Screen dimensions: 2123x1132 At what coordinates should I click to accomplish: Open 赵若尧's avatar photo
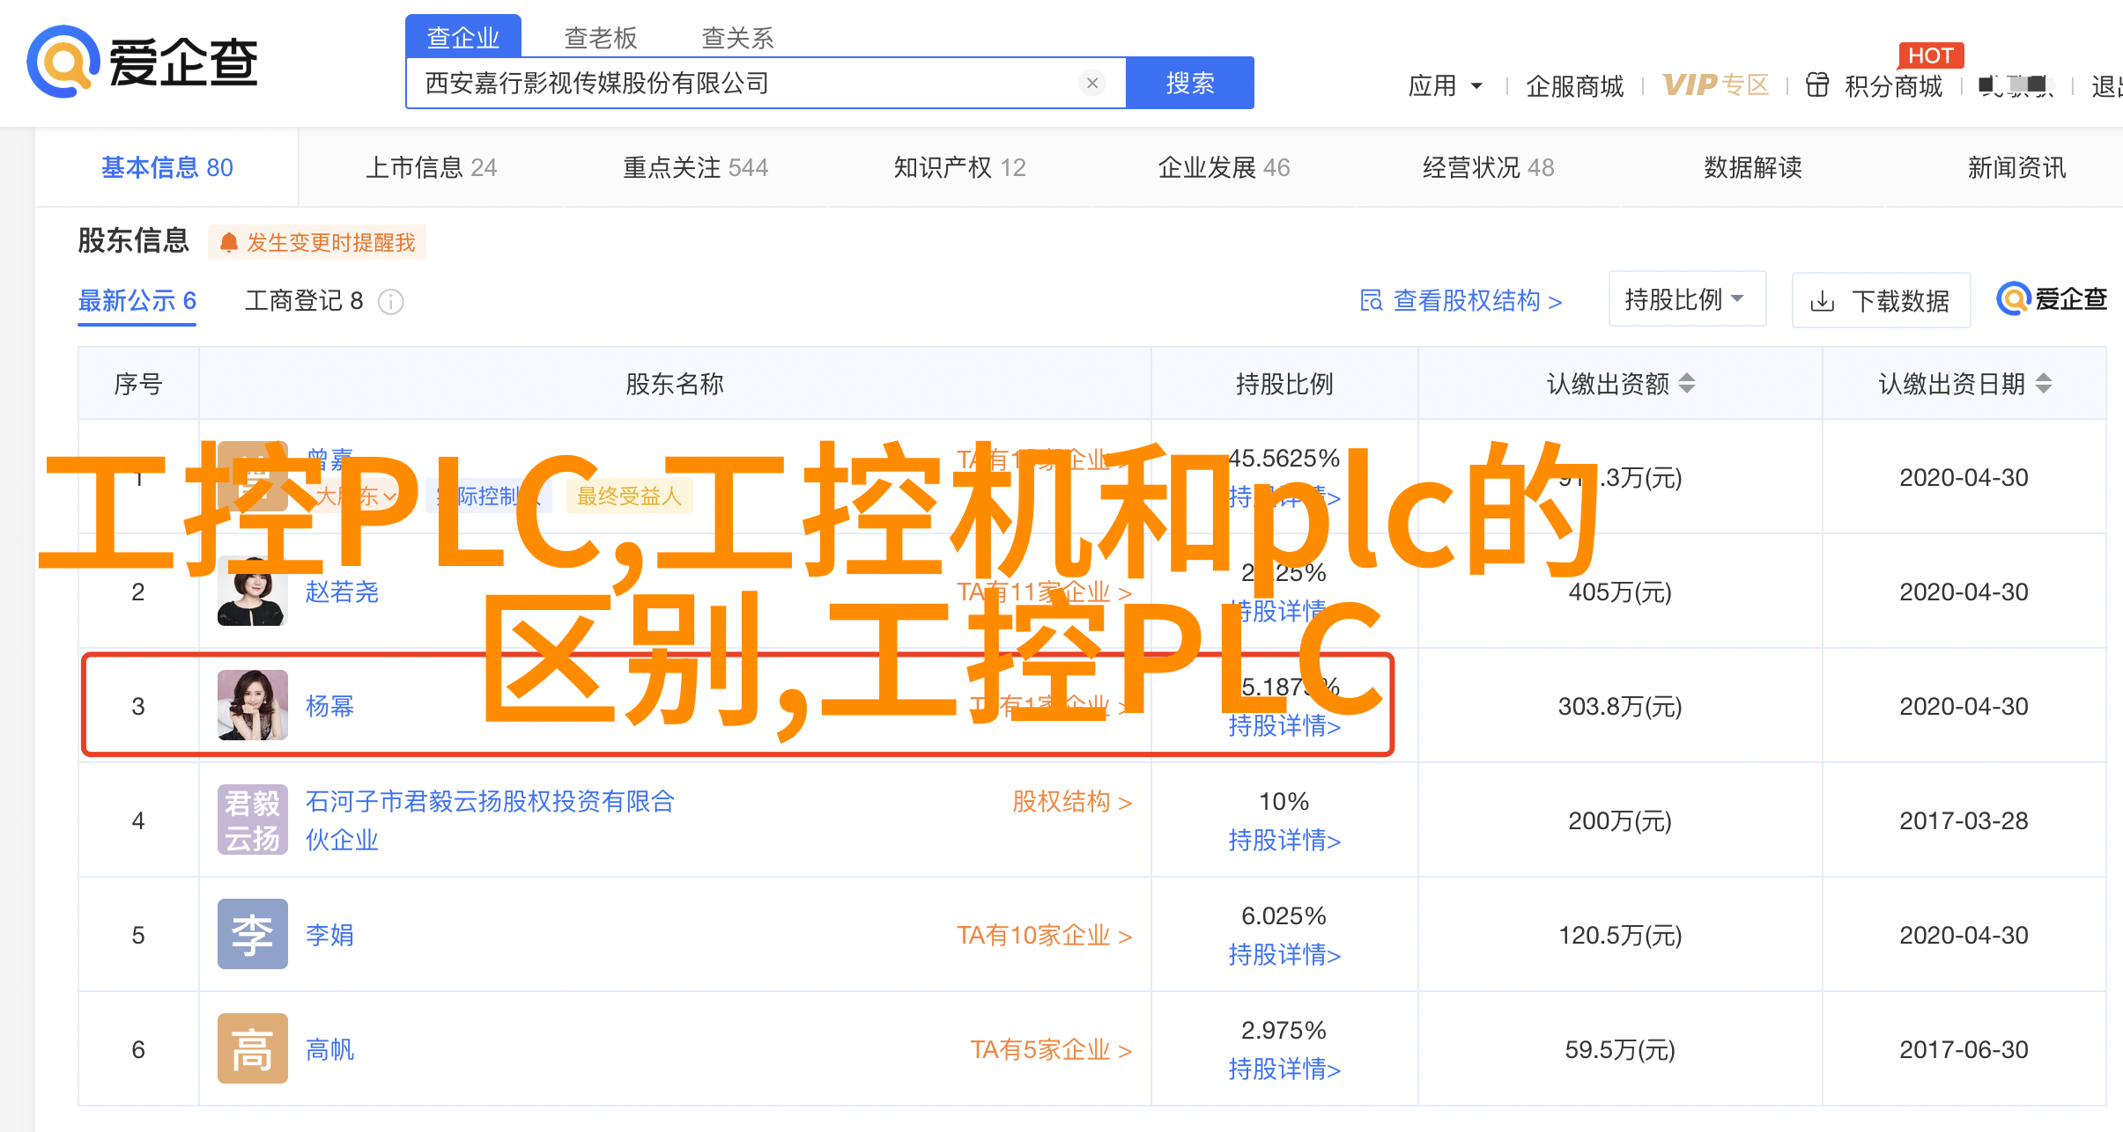tap(252, 591)
